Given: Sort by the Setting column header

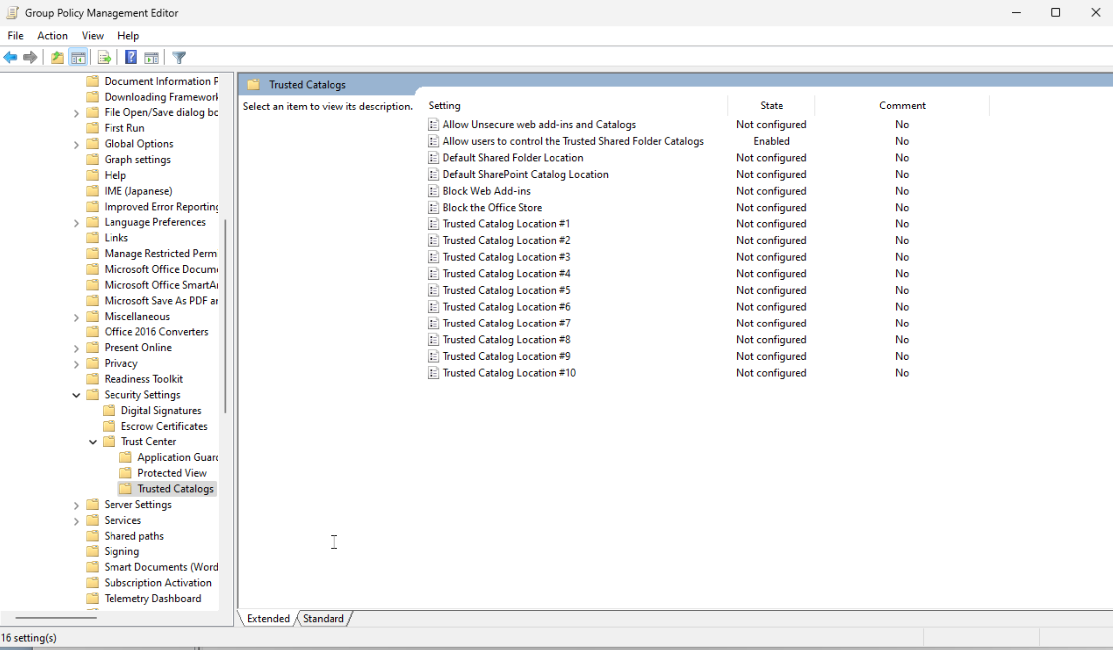Looking at the screenshot, I should pos(576,106).
